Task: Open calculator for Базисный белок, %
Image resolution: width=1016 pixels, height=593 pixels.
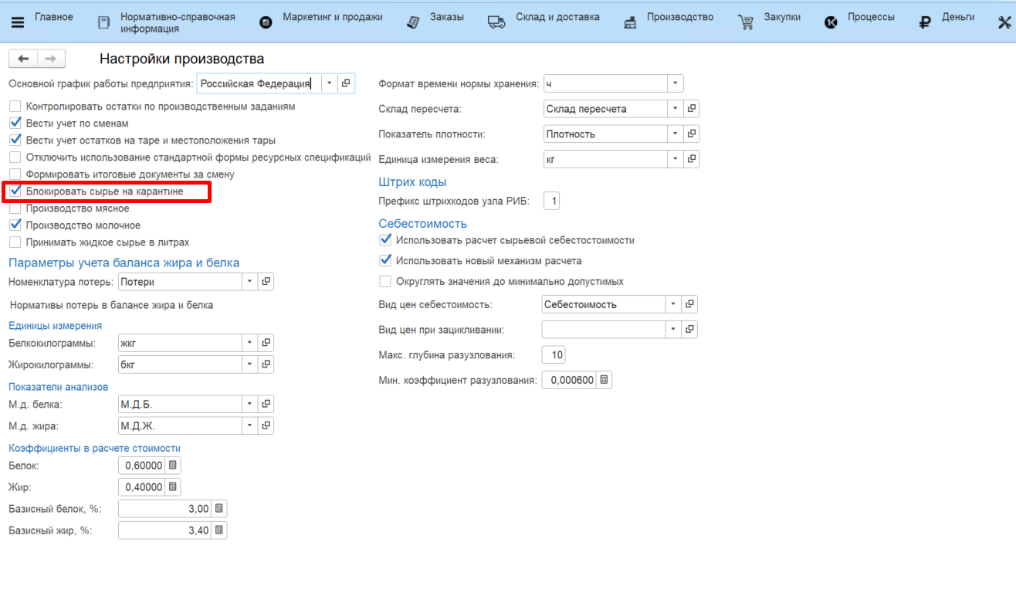Action: click(x=219, y=509)
